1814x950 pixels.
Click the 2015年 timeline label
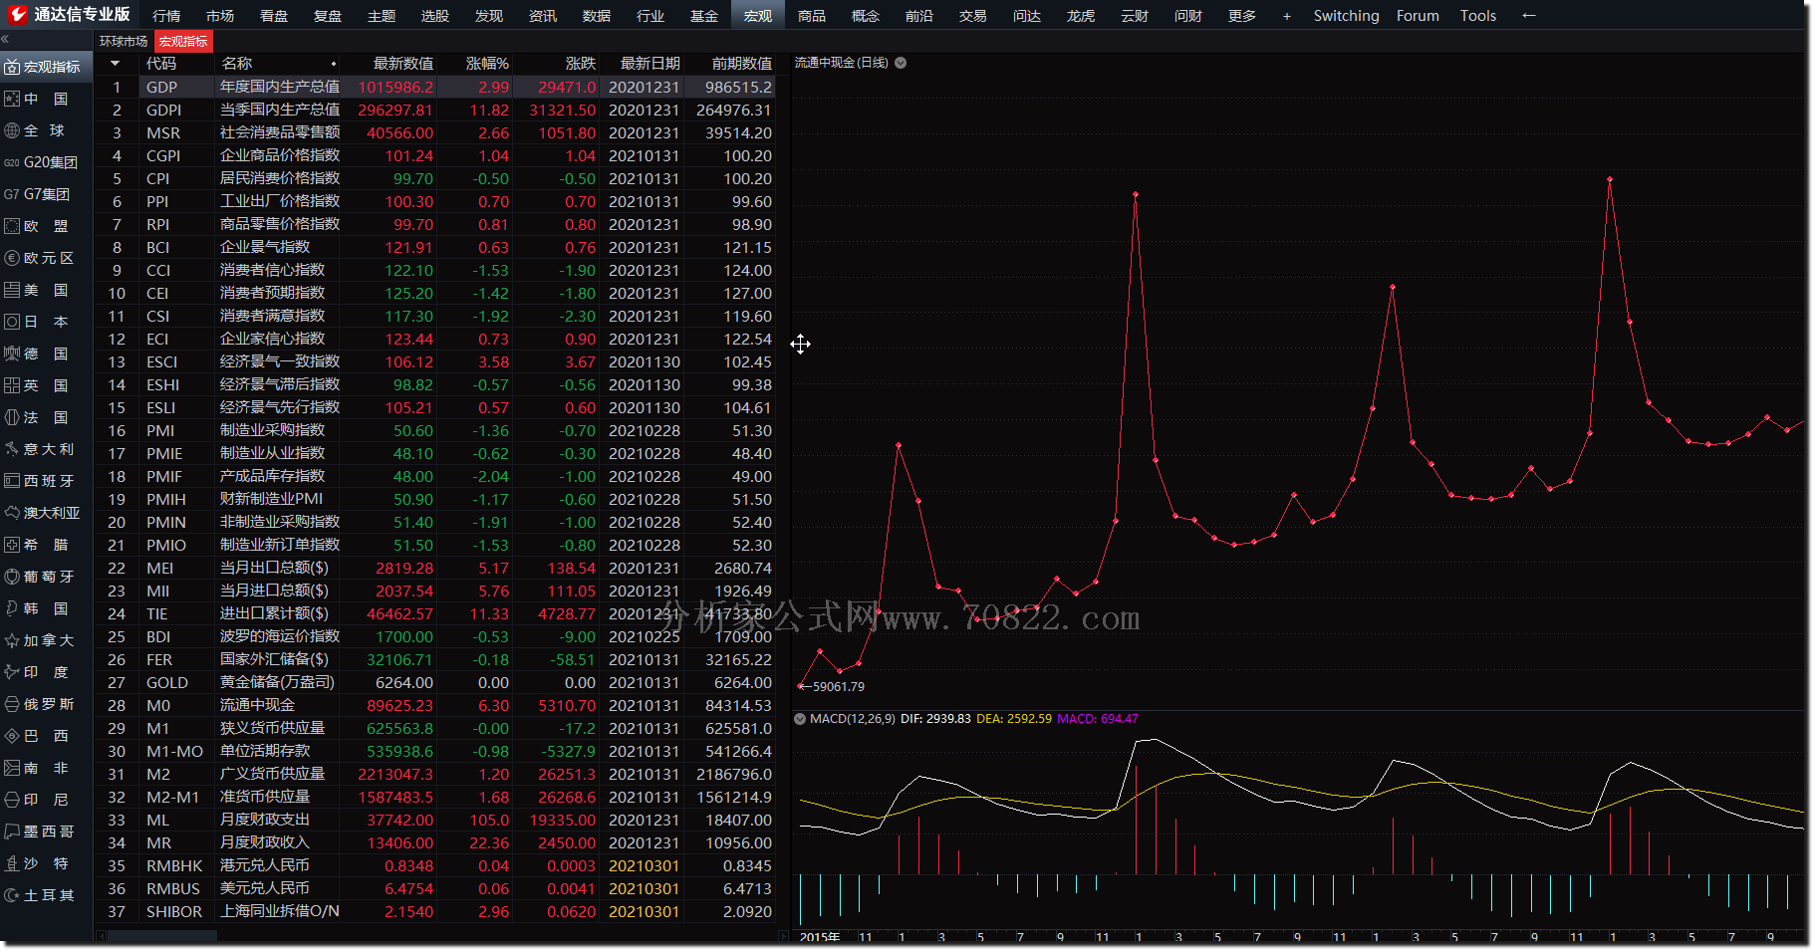[x=820, y=937]
